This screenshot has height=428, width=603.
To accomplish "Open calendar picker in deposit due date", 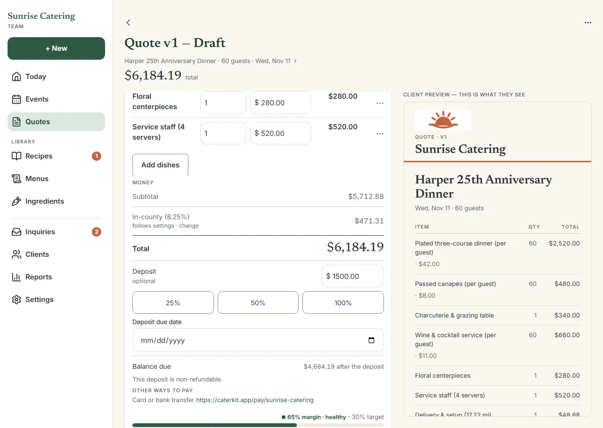I will (371, 340).
